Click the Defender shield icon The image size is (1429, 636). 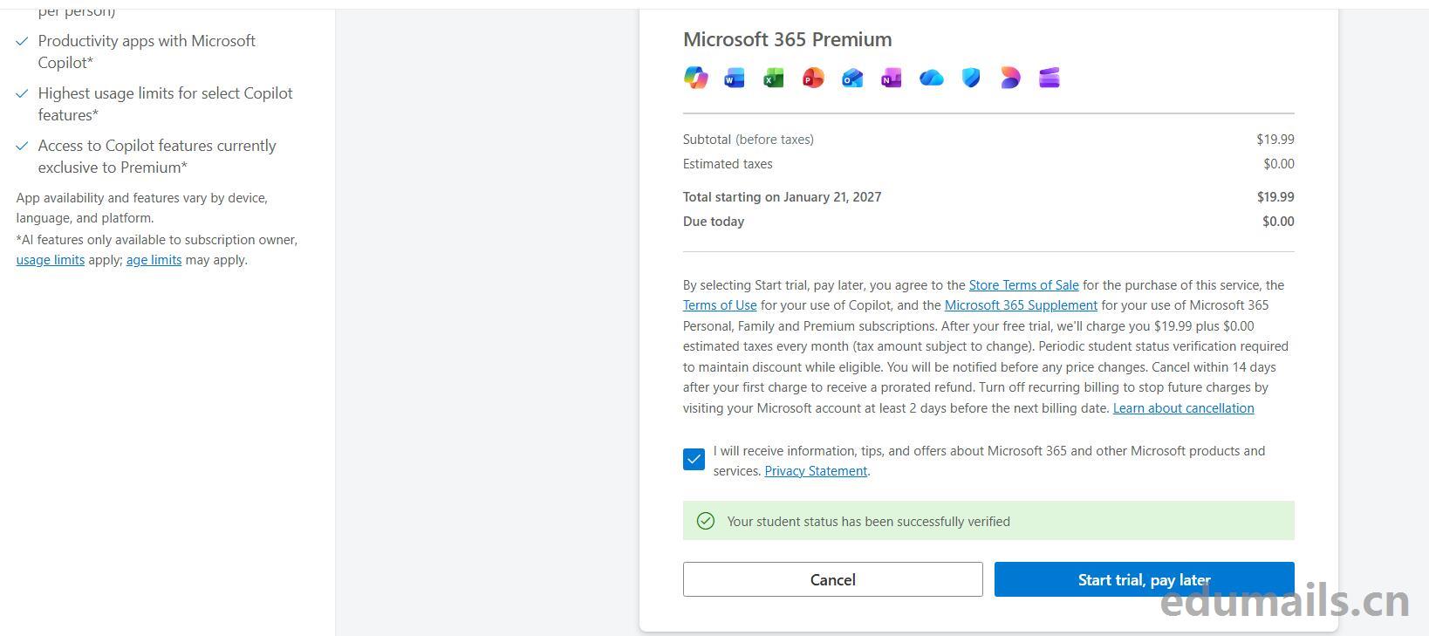(971, 79)
